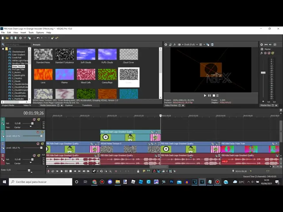
Task: Enable snapping magnet icon in timeline toolbar
Action: coord(154,171)
